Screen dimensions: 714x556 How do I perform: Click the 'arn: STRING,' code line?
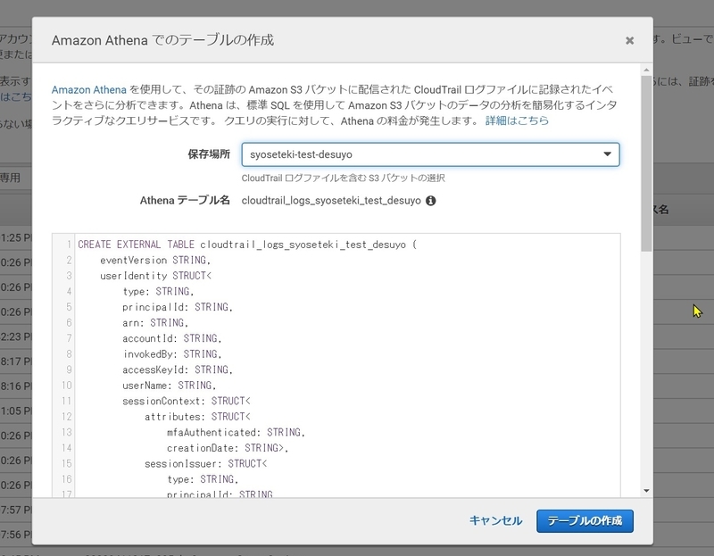(x=155, y=323)
